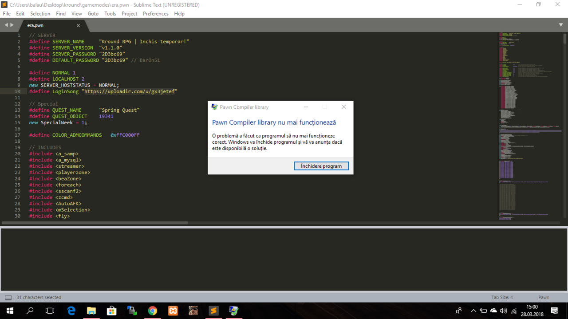The width and height of the screenshot is (568, 319).
Task: Open Wi-Fi network tray icon
Action: pyautogui.click(x=514, y=311)
